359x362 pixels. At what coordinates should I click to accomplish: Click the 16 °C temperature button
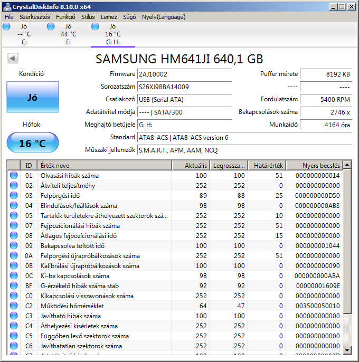[x=32, y=143]
